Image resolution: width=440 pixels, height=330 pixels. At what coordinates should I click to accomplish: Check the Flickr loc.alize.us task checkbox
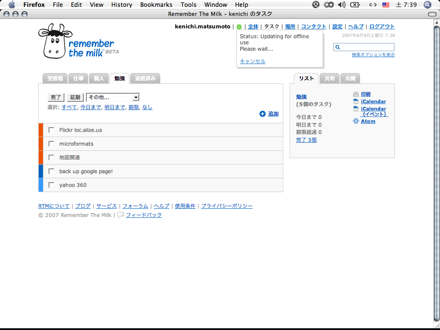(51, 130)
